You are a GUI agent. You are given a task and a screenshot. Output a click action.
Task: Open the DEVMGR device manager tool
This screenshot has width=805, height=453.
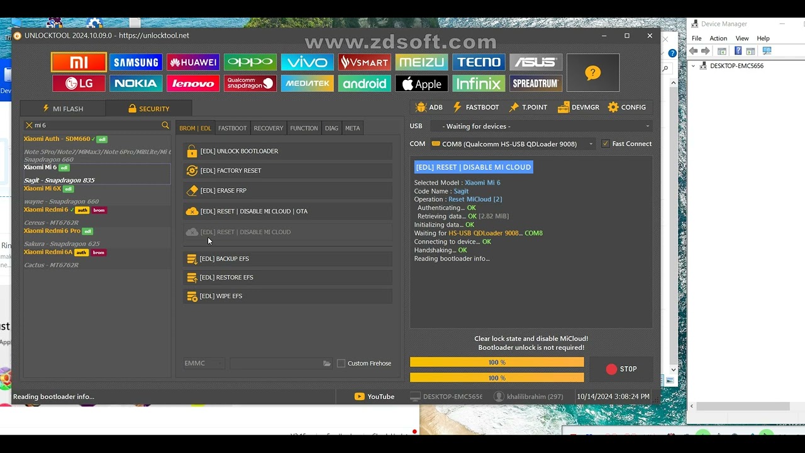click(579, 108)
